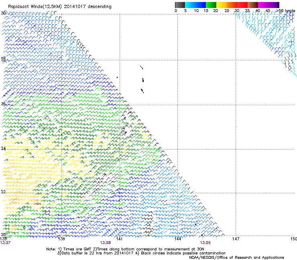Click the brown 35-40 knots legend segment
297x260 pixels.
pos(253,5)
